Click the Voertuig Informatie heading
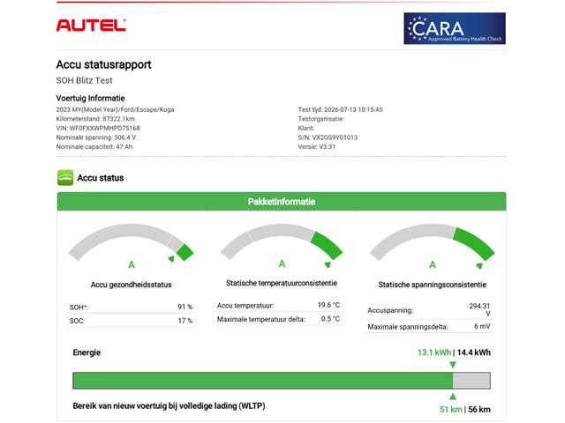 pos(90,98)
